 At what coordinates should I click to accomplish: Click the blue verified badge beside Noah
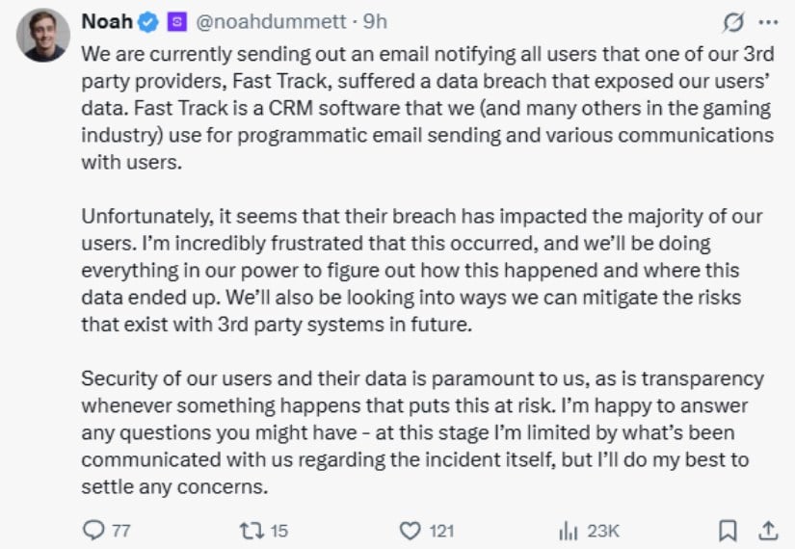click(149, 21)
